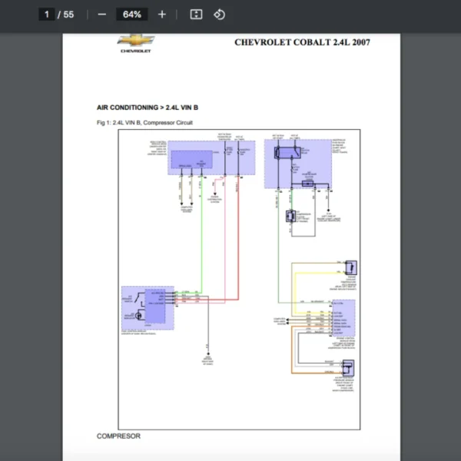
Task: Click the zoom in plus button
Action: (x=161, y=15)
